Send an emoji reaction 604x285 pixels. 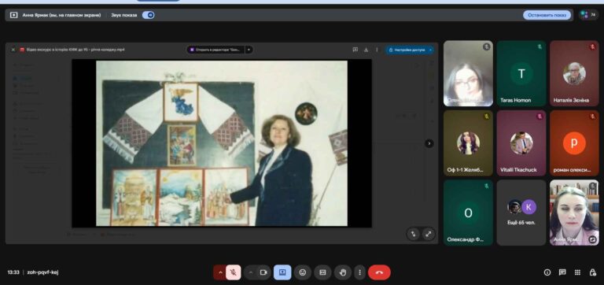[x=303, y=272]
